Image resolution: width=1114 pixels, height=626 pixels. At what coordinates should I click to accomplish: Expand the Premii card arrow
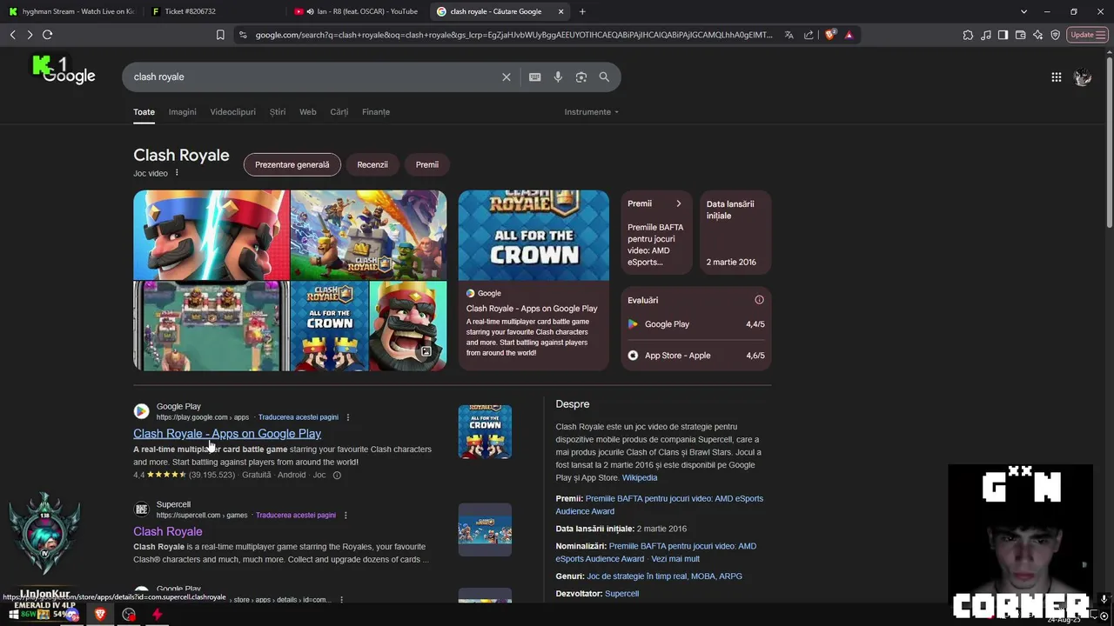(x=679, y=203)
